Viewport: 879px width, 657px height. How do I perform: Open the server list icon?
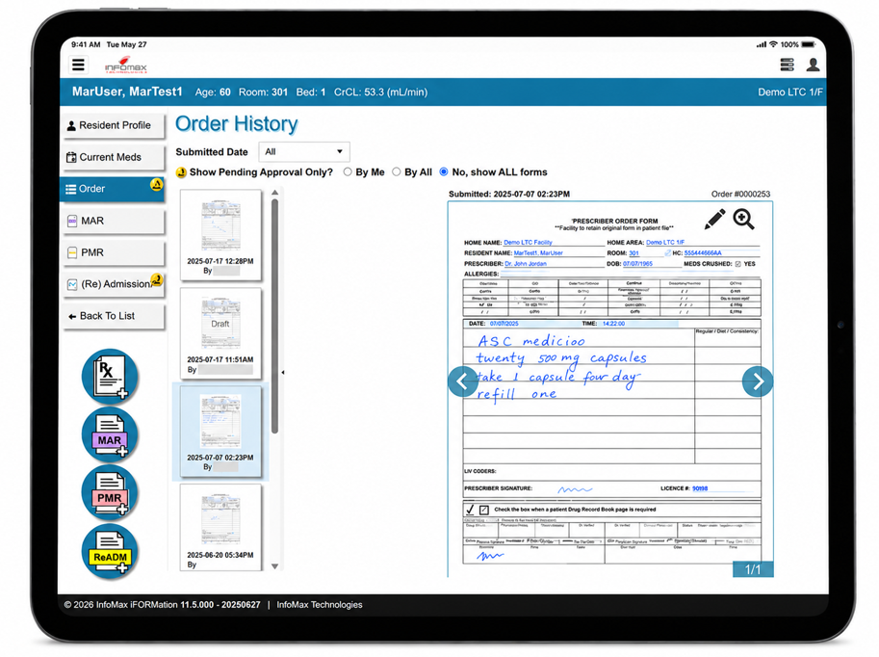click(788, 65)
